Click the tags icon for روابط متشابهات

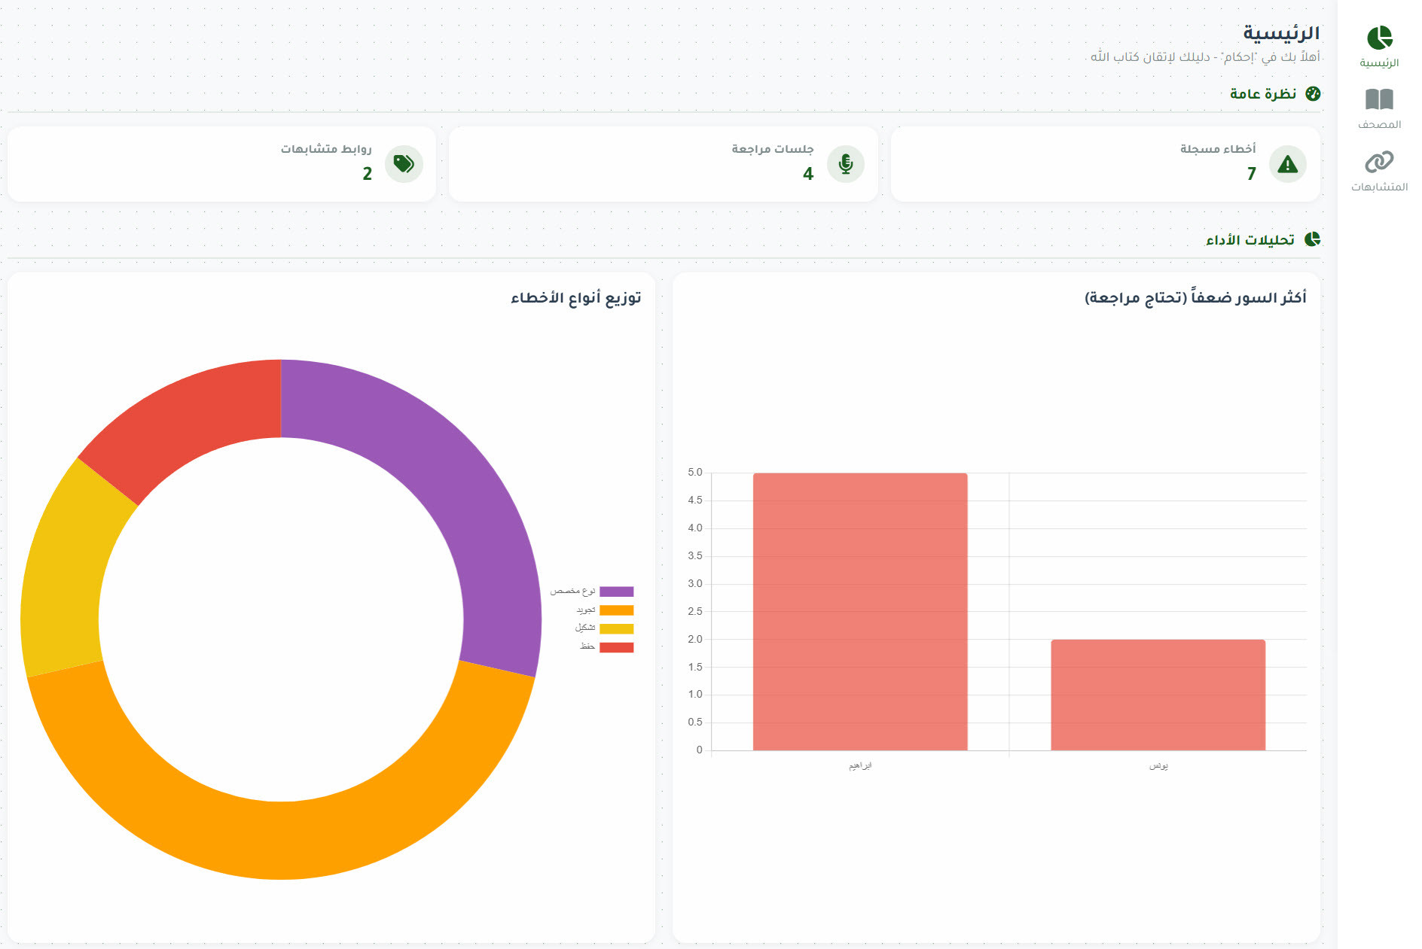(x=404, y=164)
